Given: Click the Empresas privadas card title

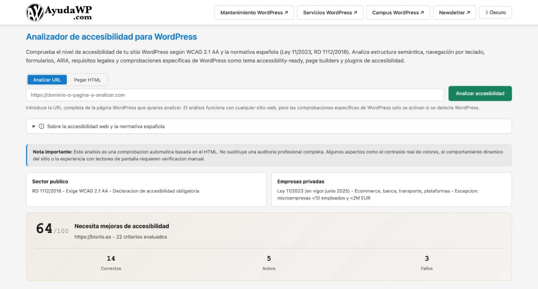Looking at the screenshot, I should click(x=301, y=181).
